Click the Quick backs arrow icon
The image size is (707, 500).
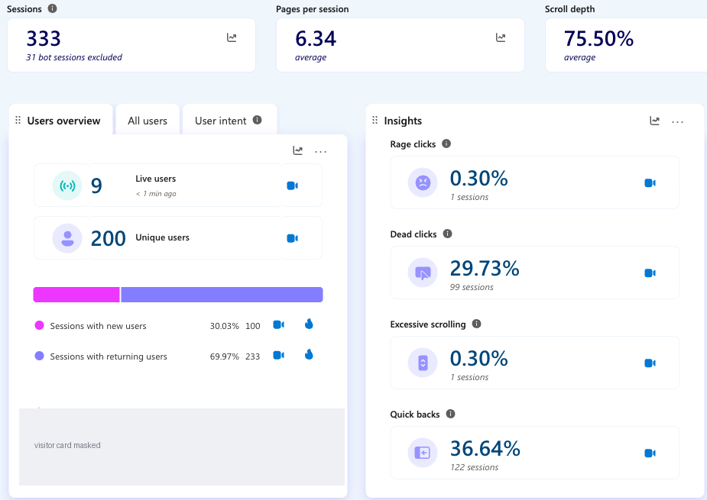coord(423,453)
